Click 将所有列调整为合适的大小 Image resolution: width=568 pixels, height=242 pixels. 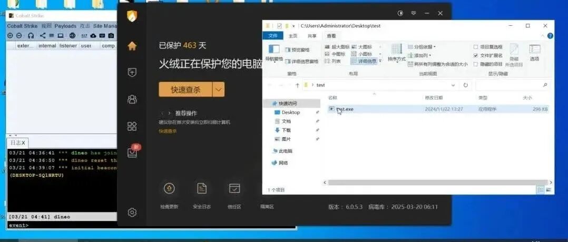437,64
